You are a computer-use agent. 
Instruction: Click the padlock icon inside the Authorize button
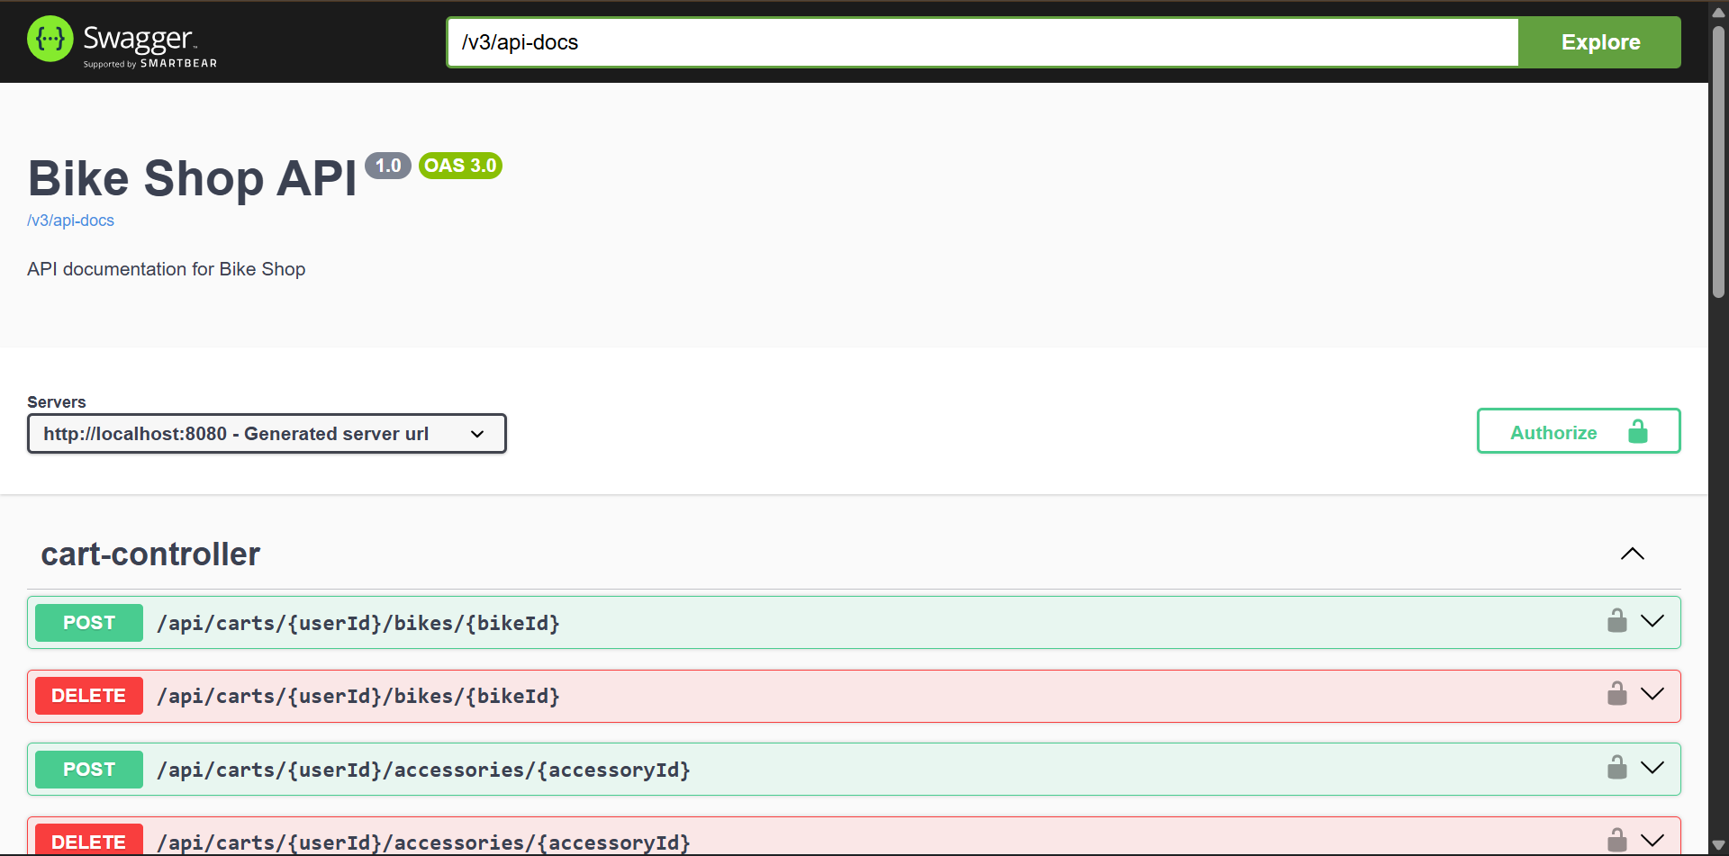click(1637, 431)
